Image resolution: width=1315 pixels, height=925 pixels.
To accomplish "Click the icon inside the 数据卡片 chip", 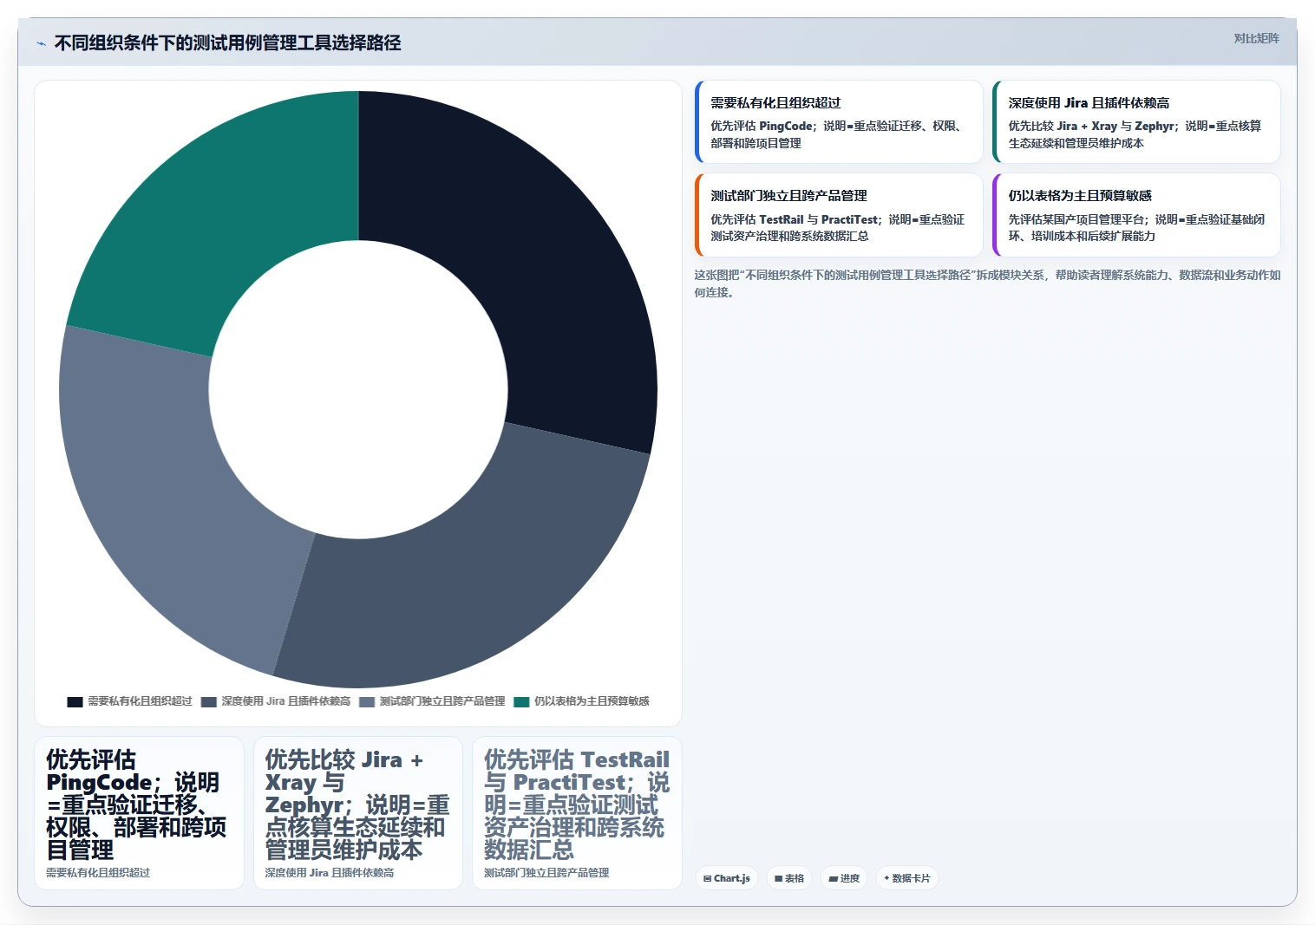I will pos(886,878).
